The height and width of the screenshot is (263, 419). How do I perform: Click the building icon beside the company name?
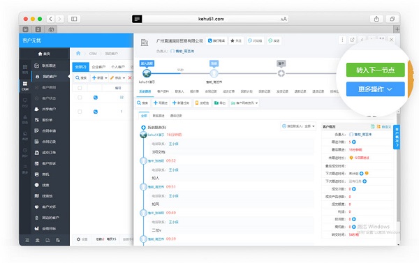(x=145, y=42)
